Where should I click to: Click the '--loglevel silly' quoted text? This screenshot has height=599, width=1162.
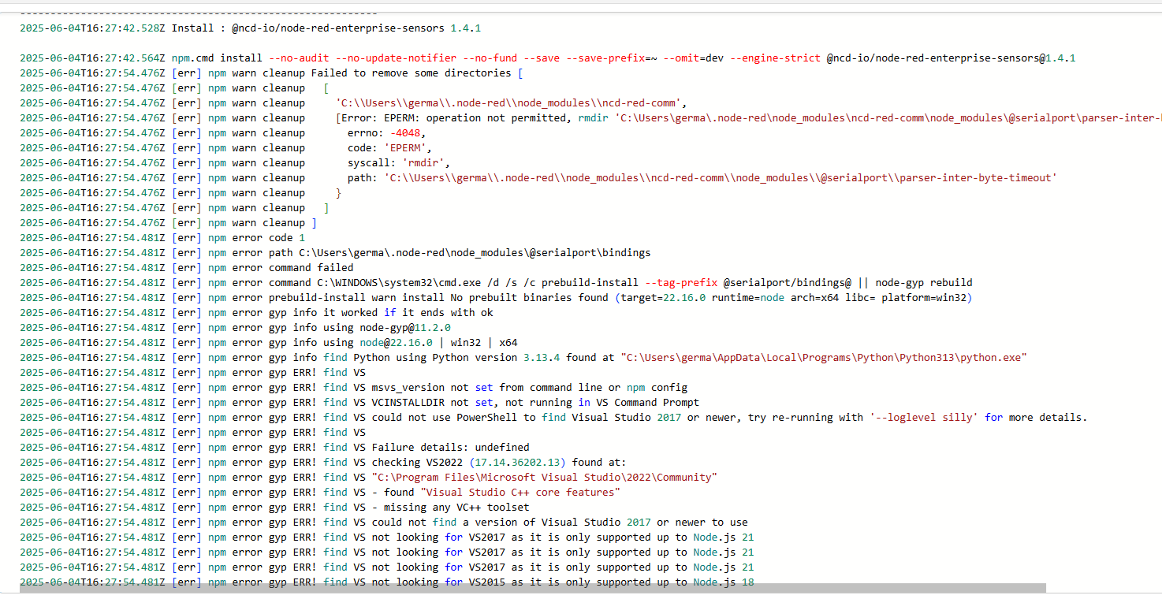924,417
